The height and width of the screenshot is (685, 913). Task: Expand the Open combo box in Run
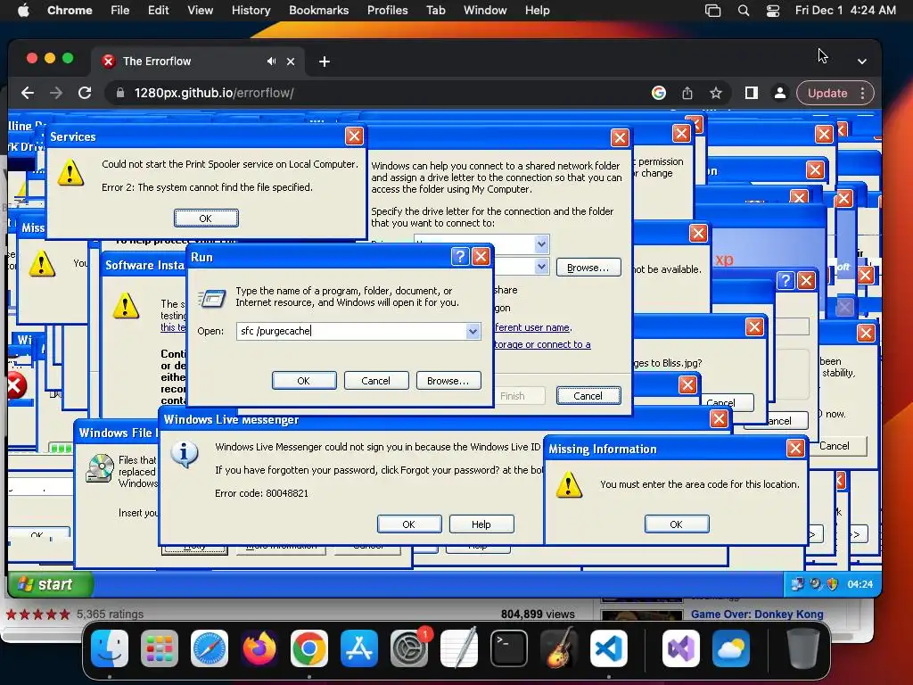[473, 331]
